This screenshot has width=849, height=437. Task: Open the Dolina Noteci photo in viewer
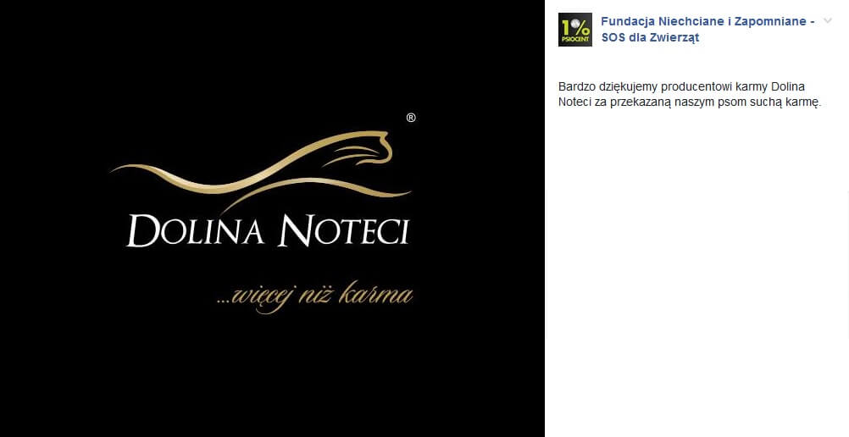click(x=272, y=218)
